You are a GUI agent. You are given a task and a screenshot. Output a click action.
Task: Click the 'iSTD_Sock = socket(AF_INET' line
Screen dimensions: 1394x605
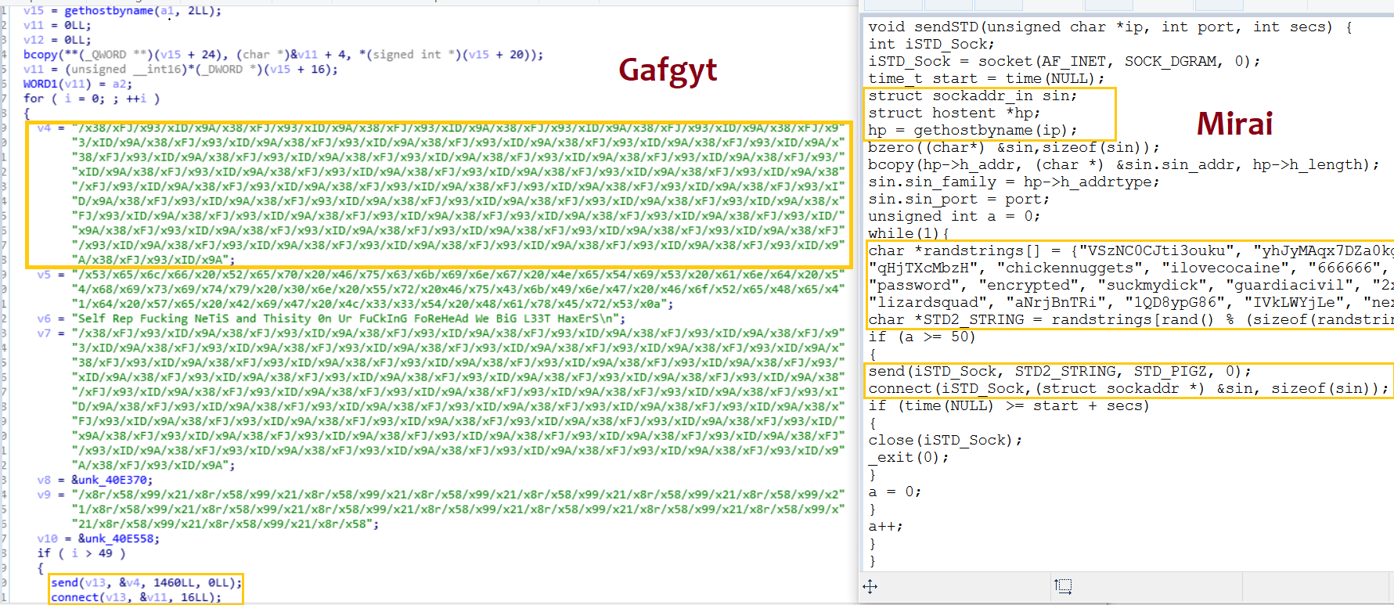[1064, 61]
